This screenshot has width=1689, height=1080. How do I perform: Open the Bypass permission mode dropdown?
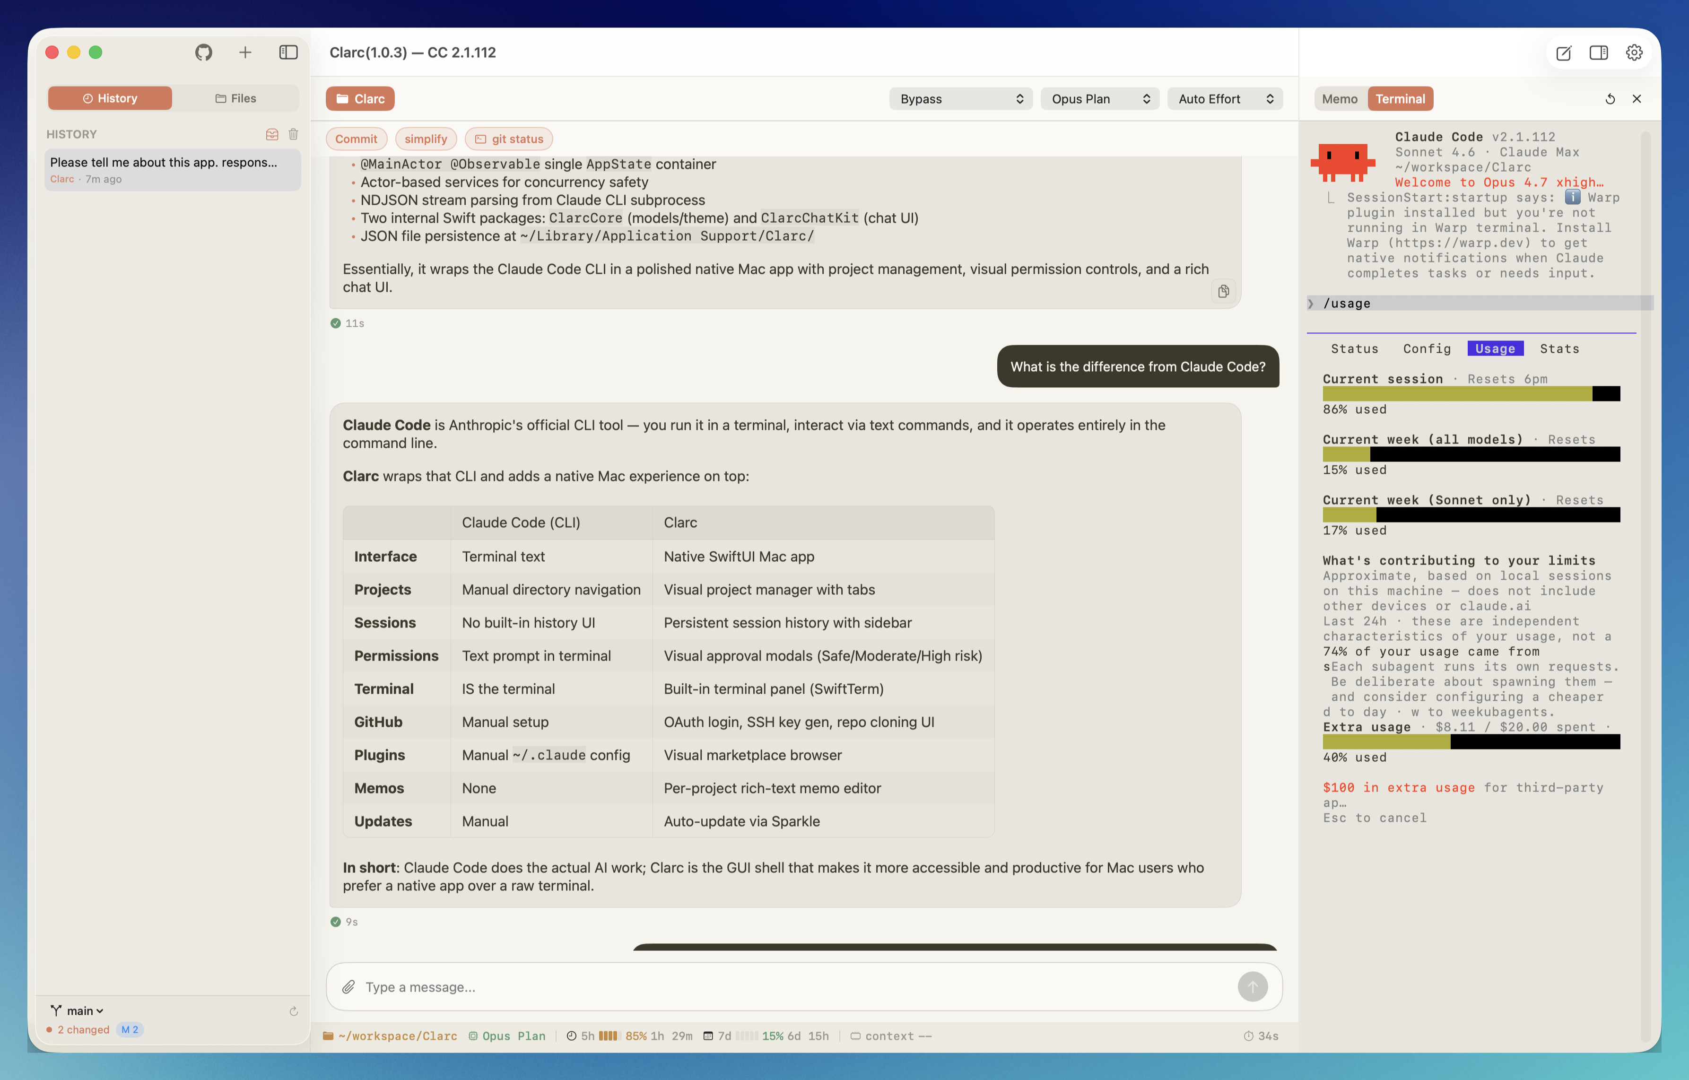click(x=960, y=99)
